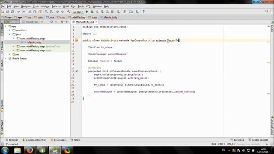274x154 pixels.
Task: Click the Project Structure toolbar icon
Action: [x=131, y=12]
